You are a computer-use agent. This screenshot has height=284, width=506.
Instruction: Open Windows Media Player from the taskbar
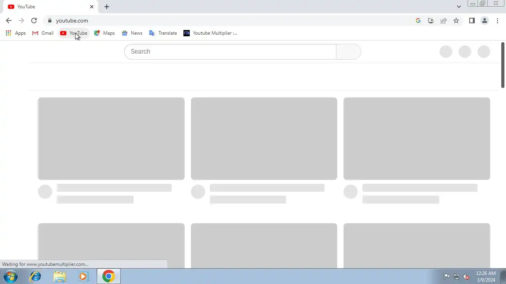(x=84, y=277)
